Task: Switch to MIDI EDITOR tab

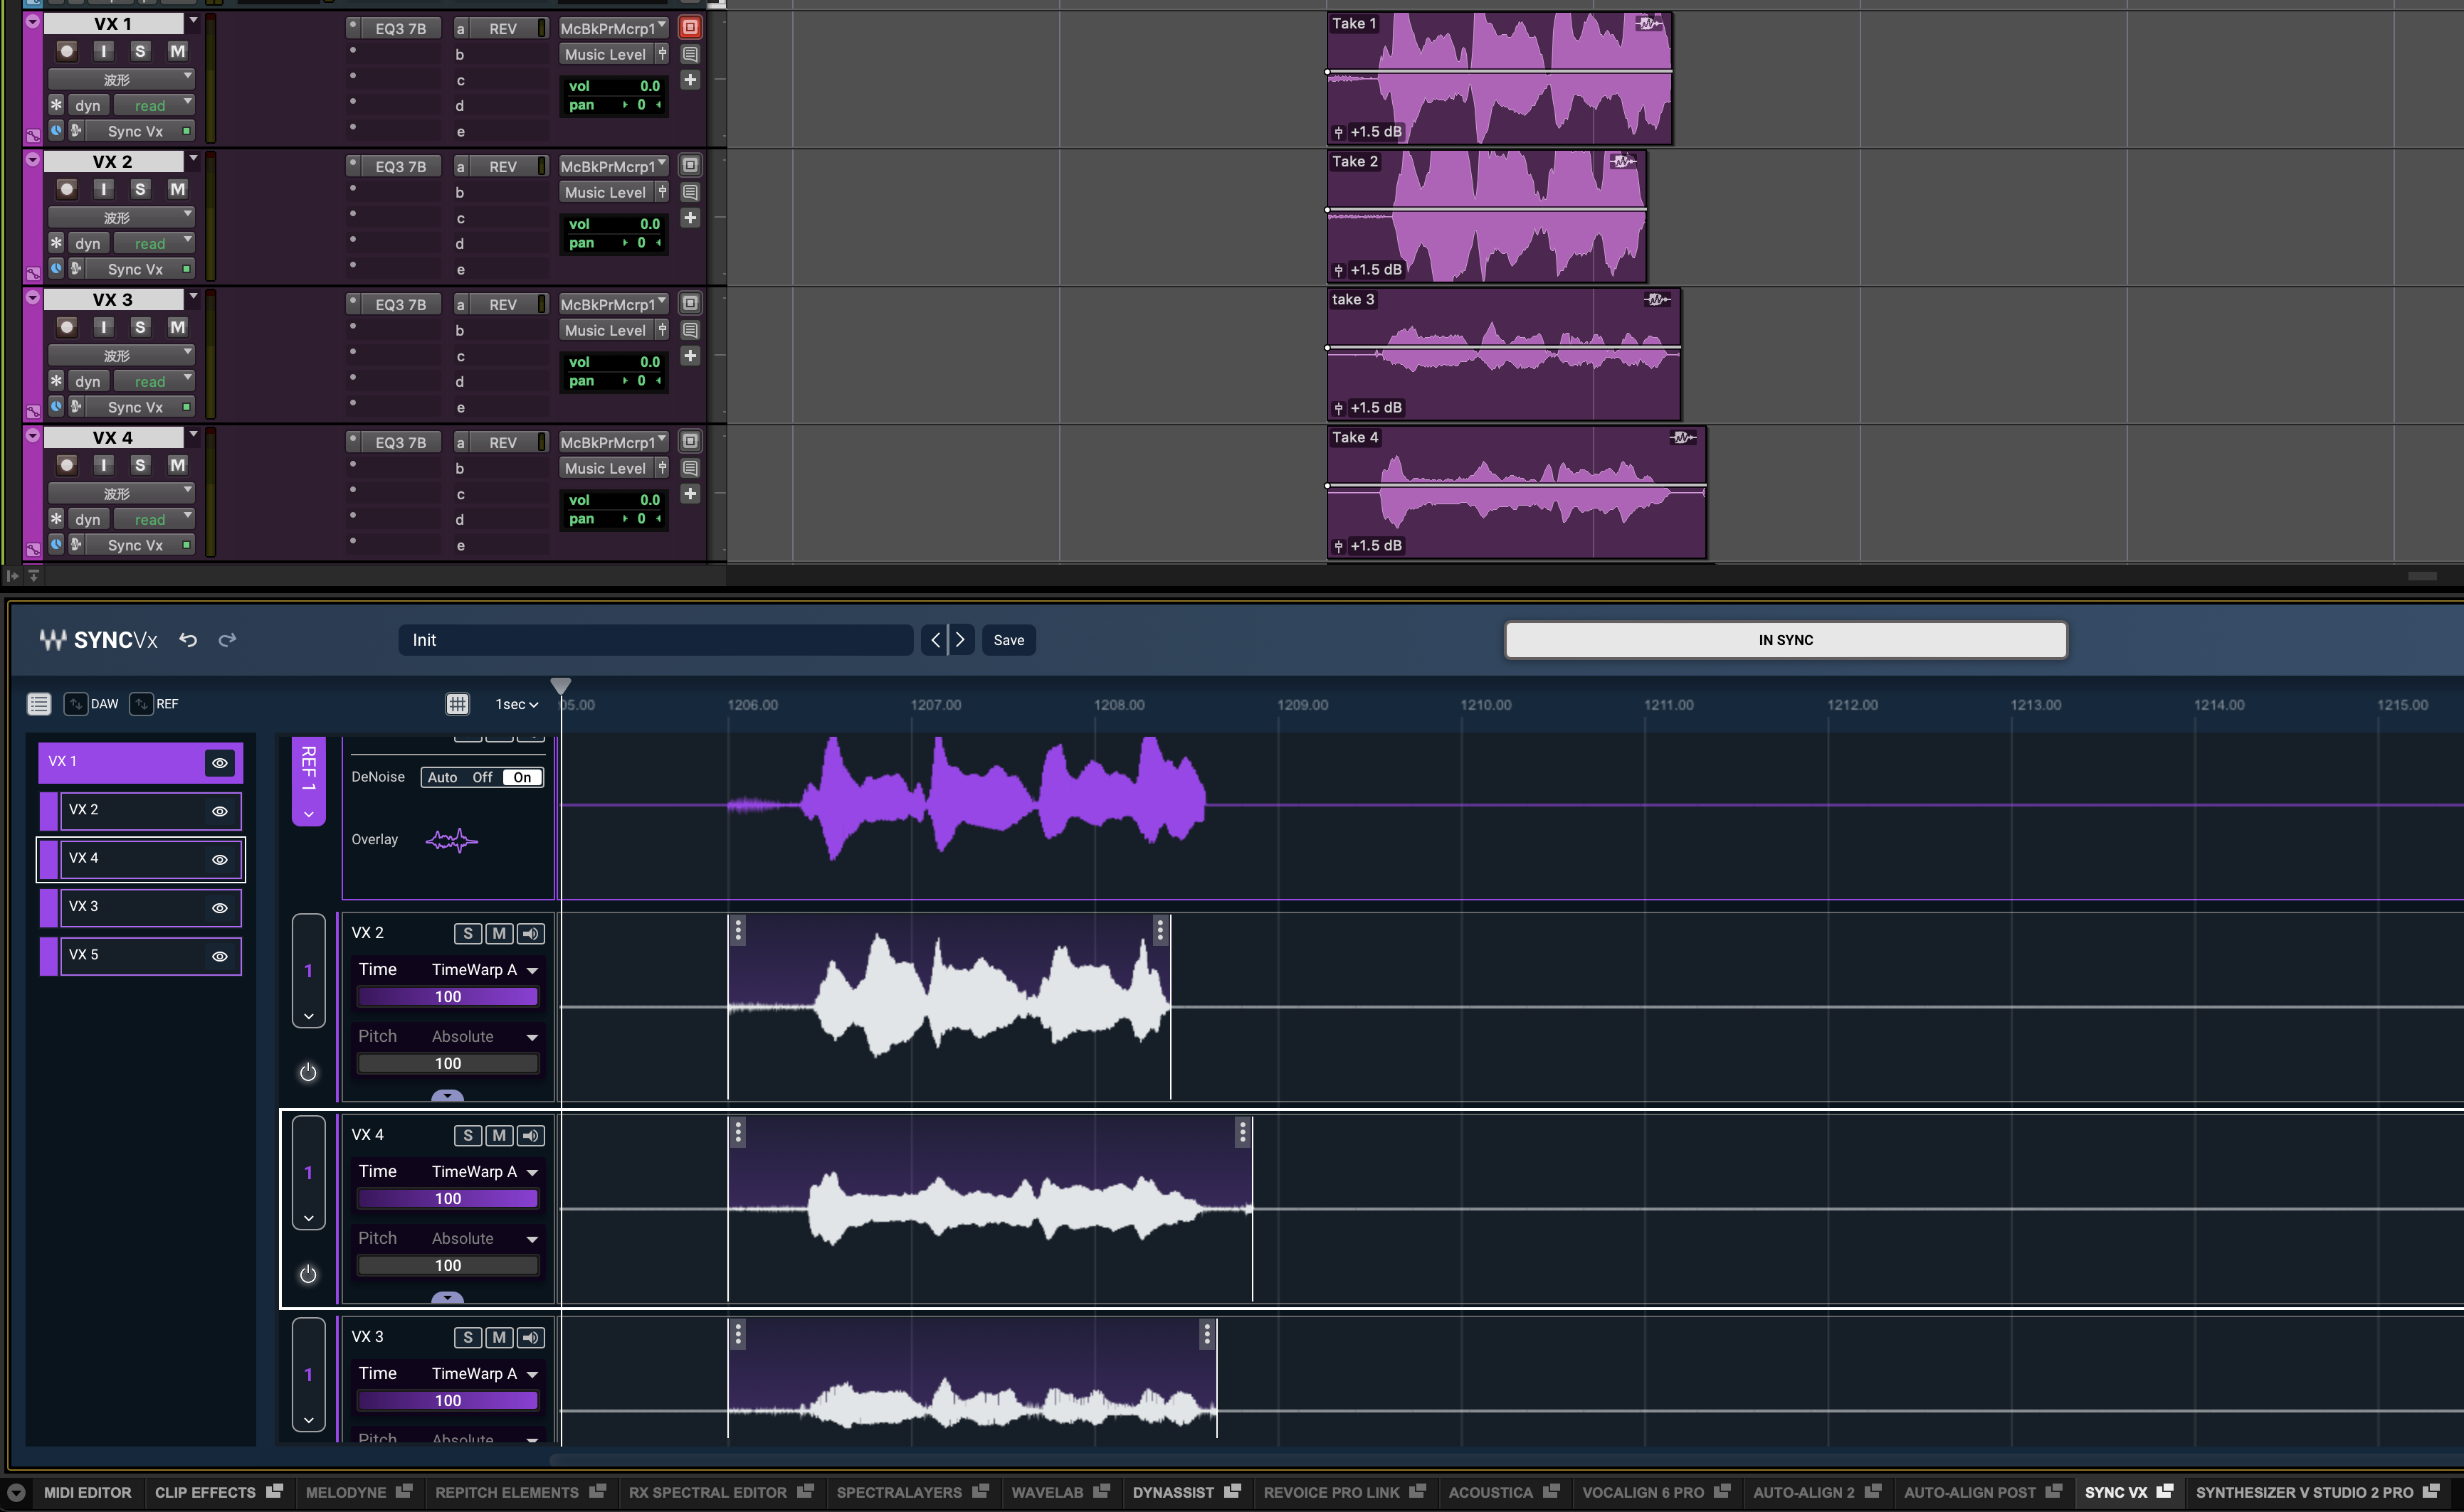Action: pyautogui.click(x=87, y=1493)
